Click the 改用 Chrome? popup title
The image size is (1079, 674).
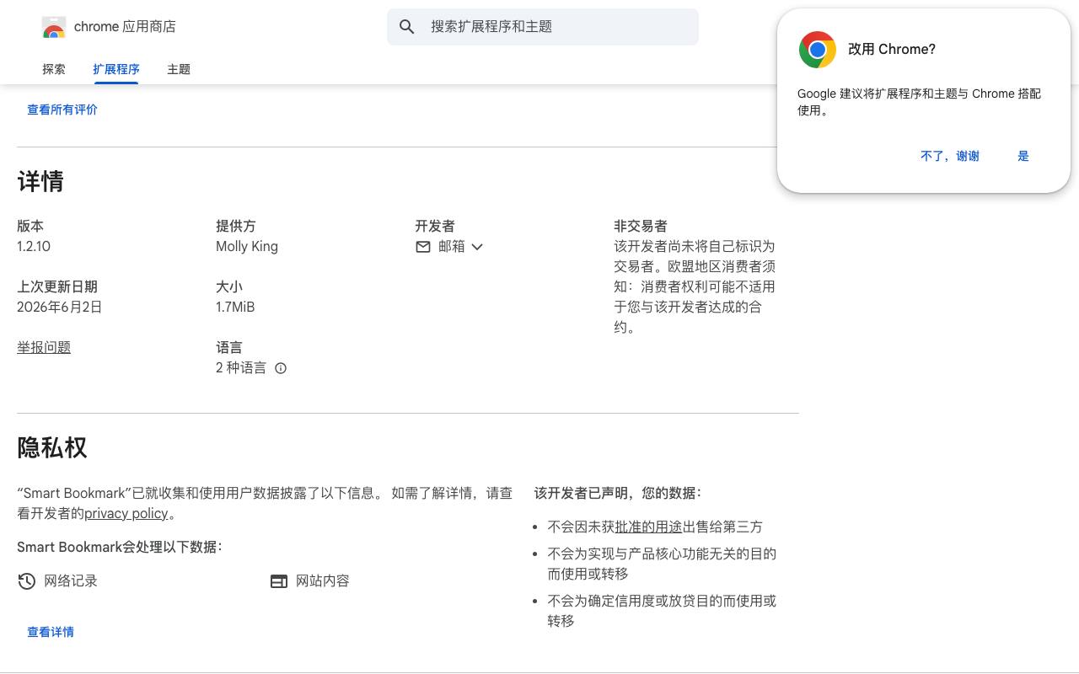tap(892, 50)
